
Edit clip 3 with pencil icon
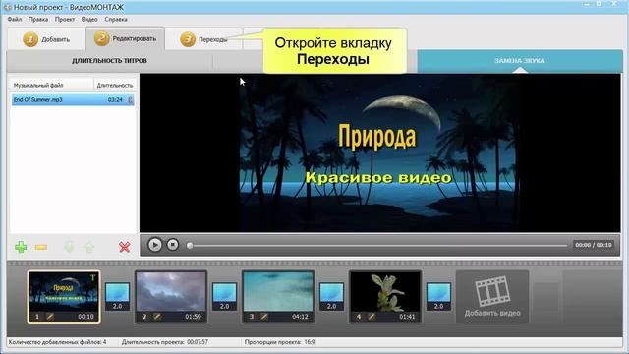click(x=264, y=317)
